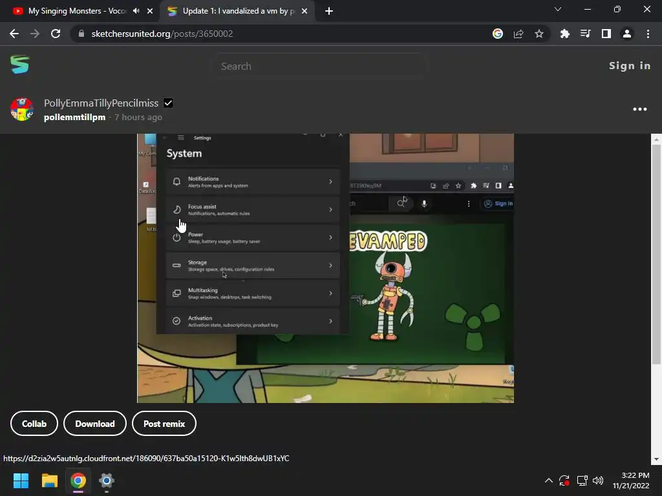This screenshot has height=496, width=662.
Task: Click the Collab button
Action: point(34,424)
